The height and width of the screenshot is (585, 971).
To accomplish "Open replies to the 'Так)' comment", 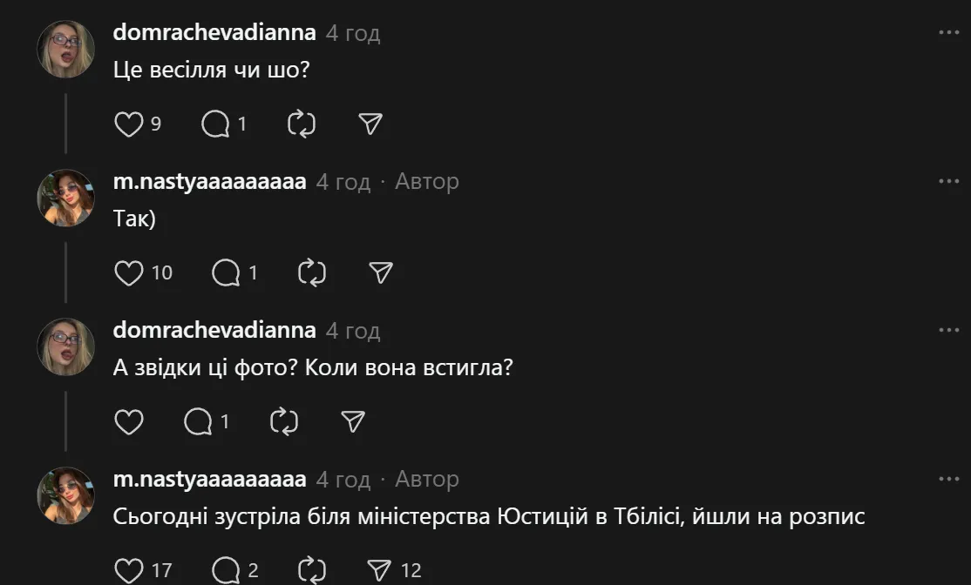I will [x=226, y=273].
